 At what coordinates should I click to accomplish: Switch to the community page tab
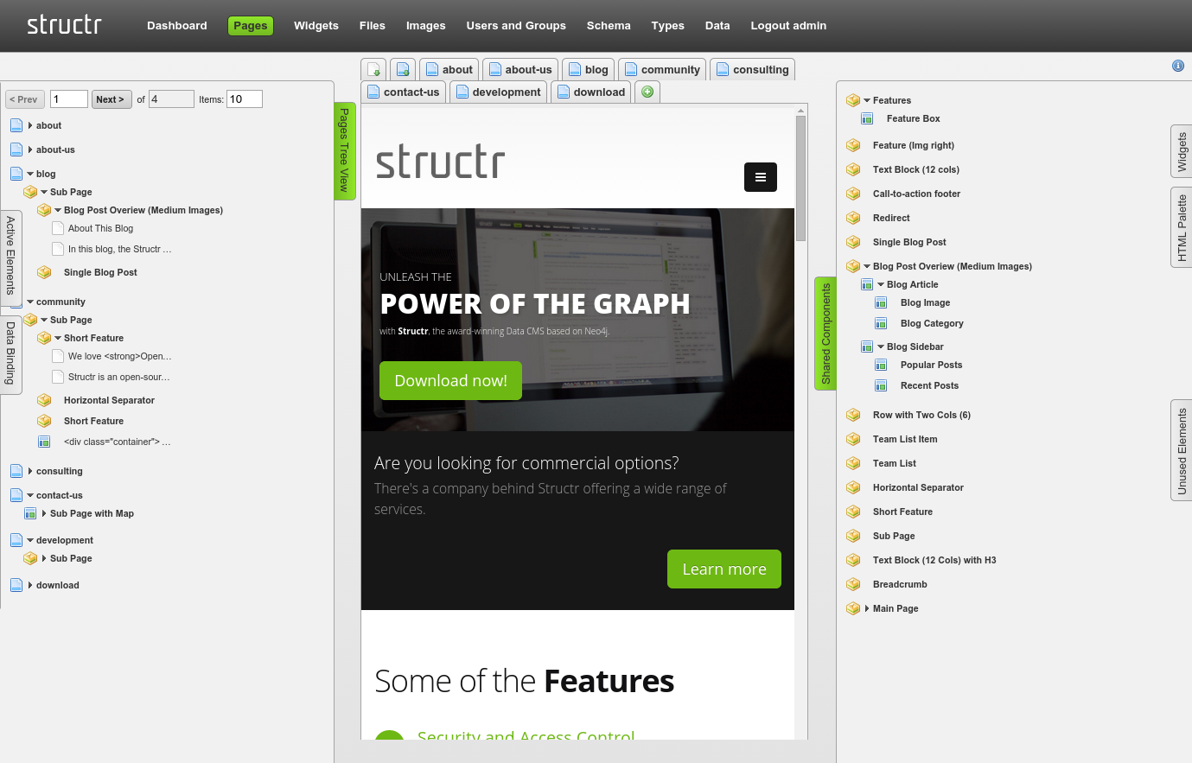click(x=662, y=69)
